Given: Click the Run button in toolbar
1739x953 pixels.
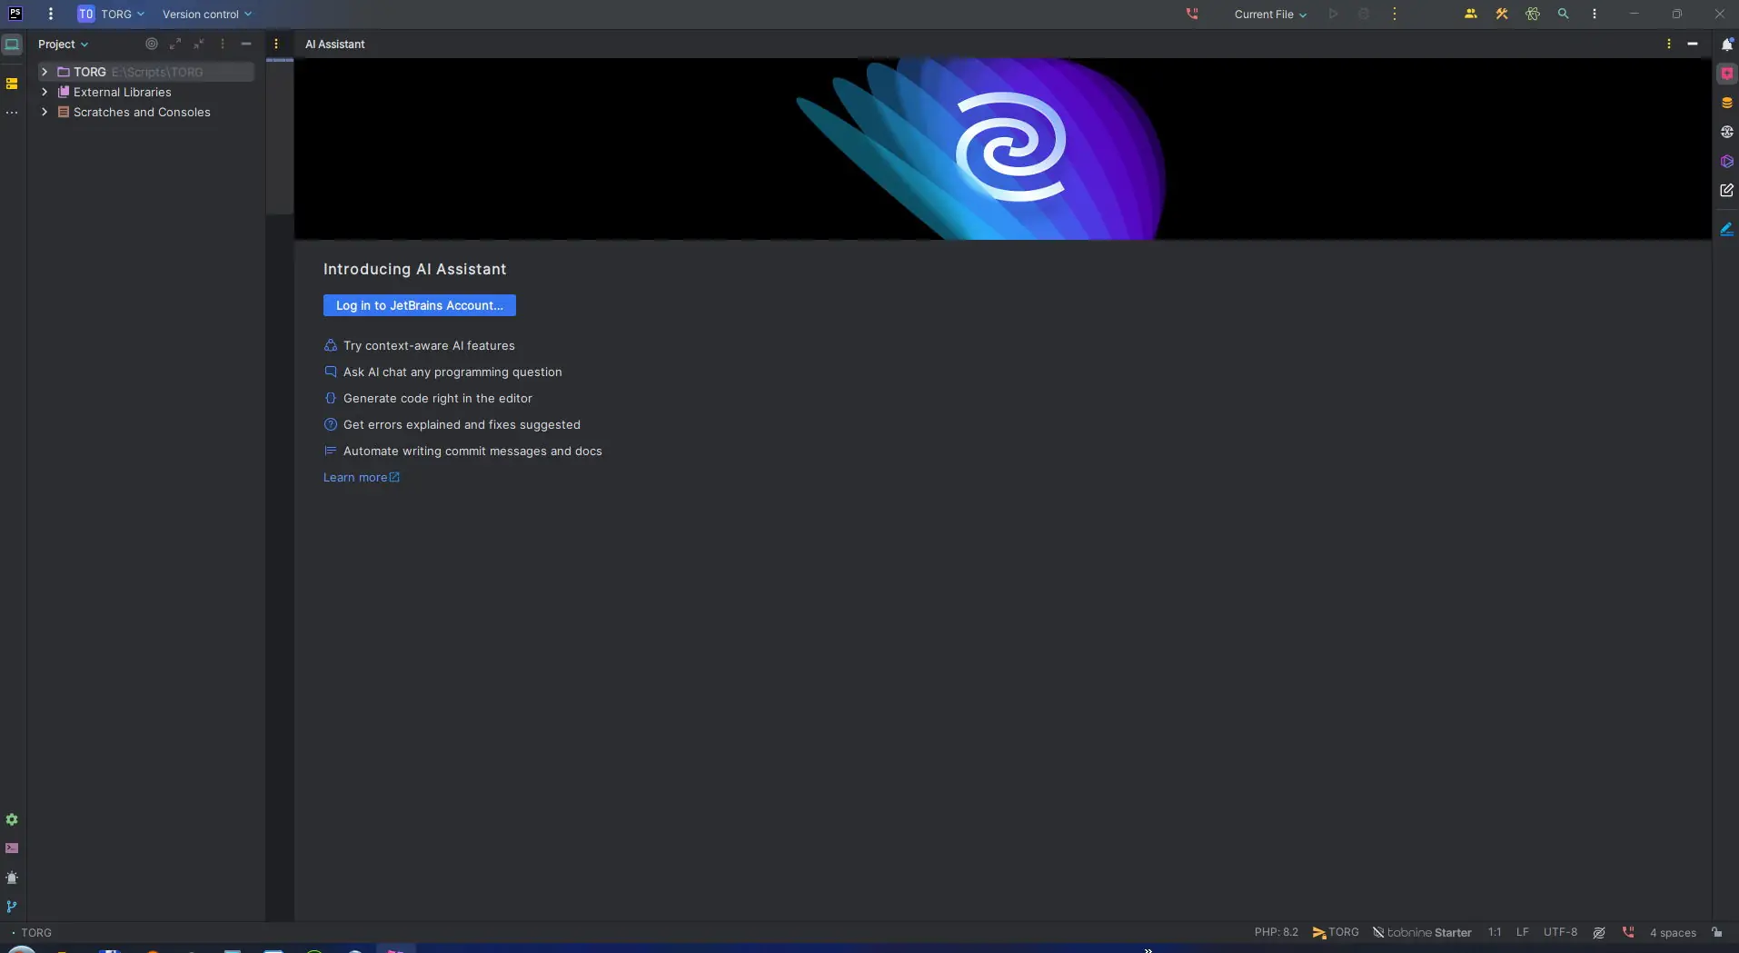Looking at the screenshot, I should [1333, 14].
